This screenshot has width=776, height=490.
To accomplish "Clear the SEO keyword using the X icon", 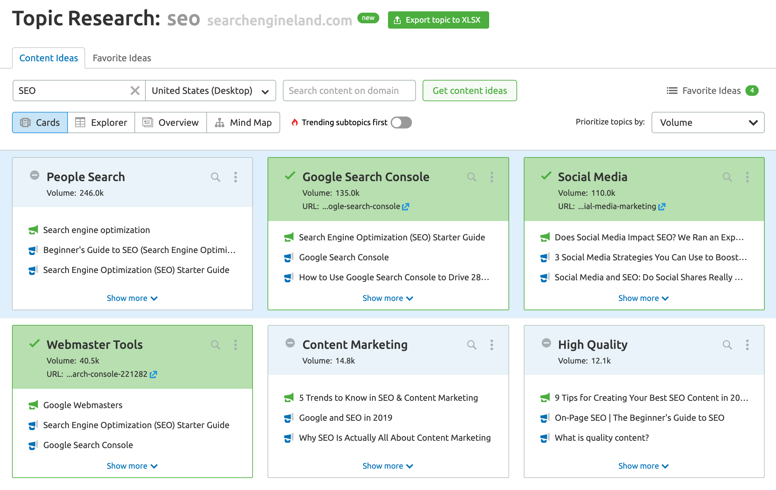I will click(135, 90).
